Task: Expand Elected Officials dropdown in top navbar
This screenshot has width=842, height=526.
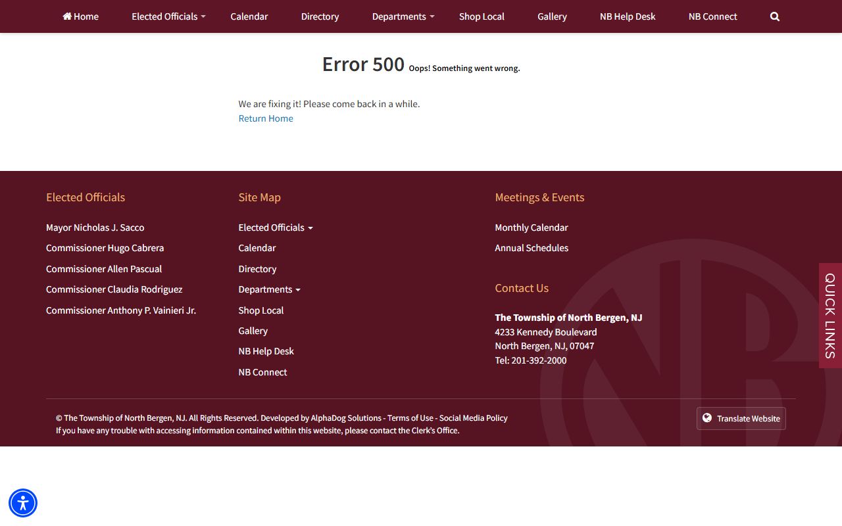Action: coord(168,16)
